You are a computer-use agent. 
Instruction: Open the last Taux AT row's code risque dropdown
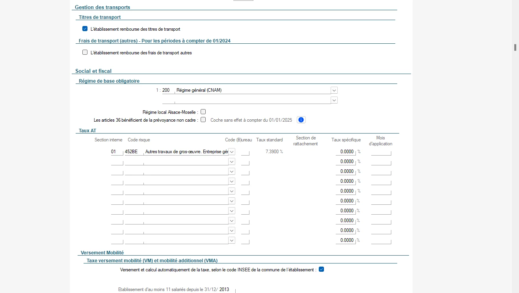[x=232, y=240]
